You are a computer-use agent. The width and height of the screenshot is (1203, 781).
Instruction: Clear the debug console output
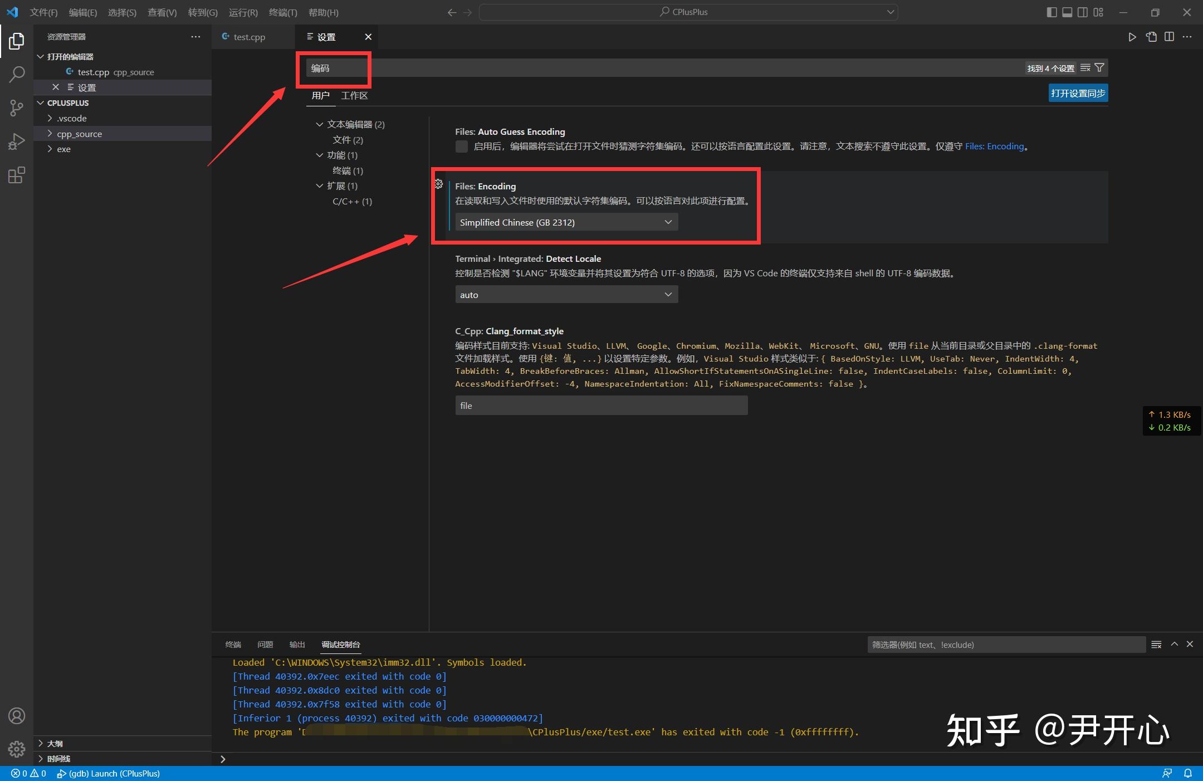(1156, 645)
